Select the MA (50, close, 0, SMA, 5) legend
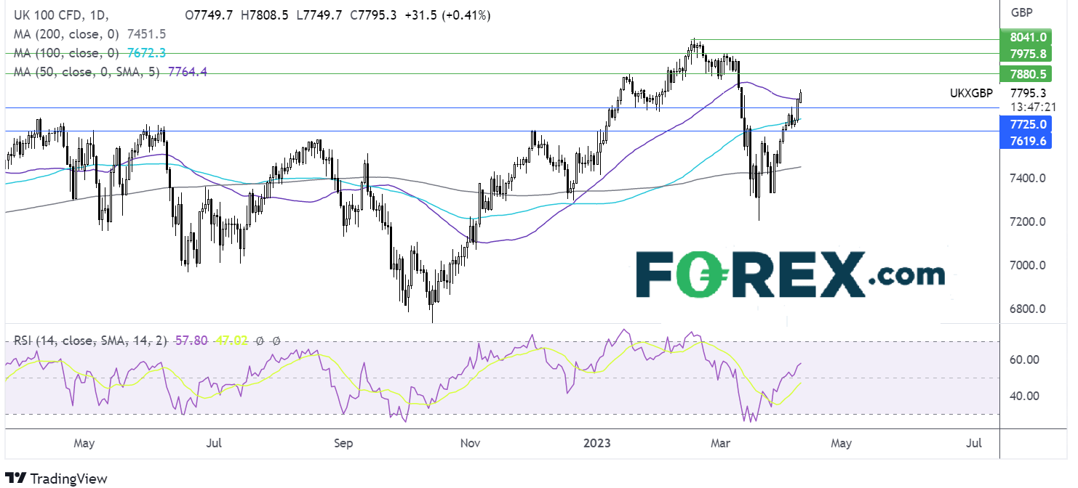Image resolution: width=1078 pixels, height=488 pixels. (88, 72)
